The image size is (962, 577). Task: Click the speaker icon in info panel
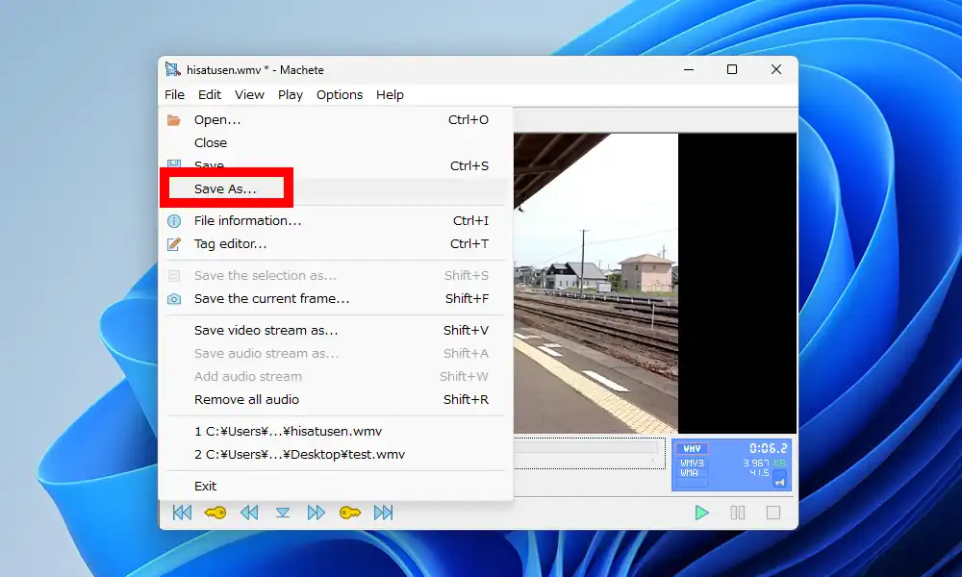pyautogui.click(x=779, y=481)
